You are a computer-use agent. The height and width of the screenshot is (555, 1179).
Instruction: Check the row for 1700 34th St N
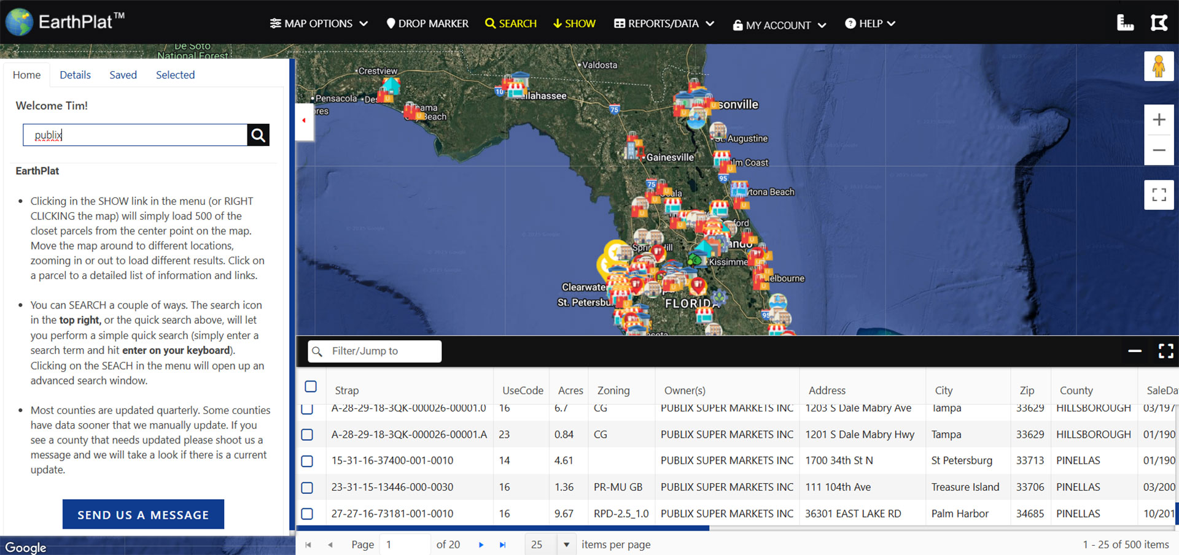click(x=307, y=461)
